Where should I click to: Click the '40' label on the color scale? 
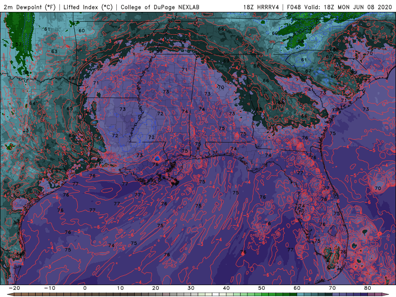[226, 288]
